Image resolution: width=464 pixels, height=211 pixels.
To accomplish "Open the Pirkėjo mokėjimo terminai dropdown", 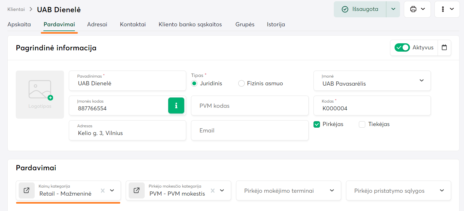I will click(x=332, y=190).
